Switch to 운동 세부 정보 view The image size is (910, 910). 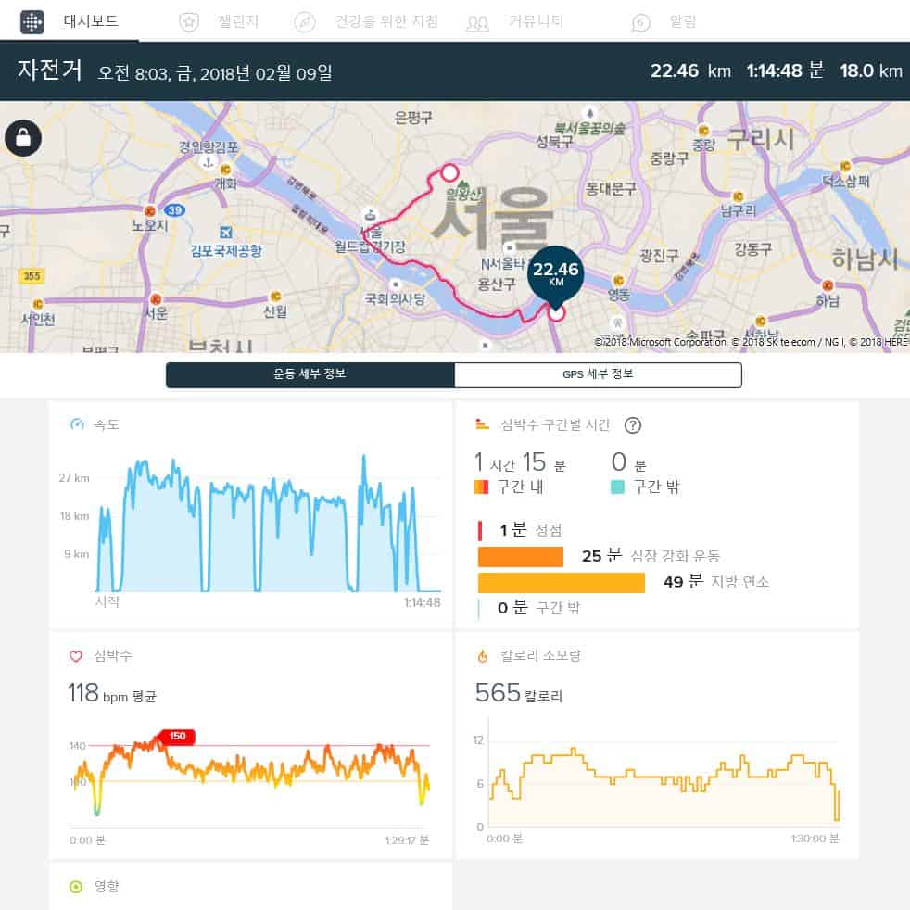[x=310, y=374]
